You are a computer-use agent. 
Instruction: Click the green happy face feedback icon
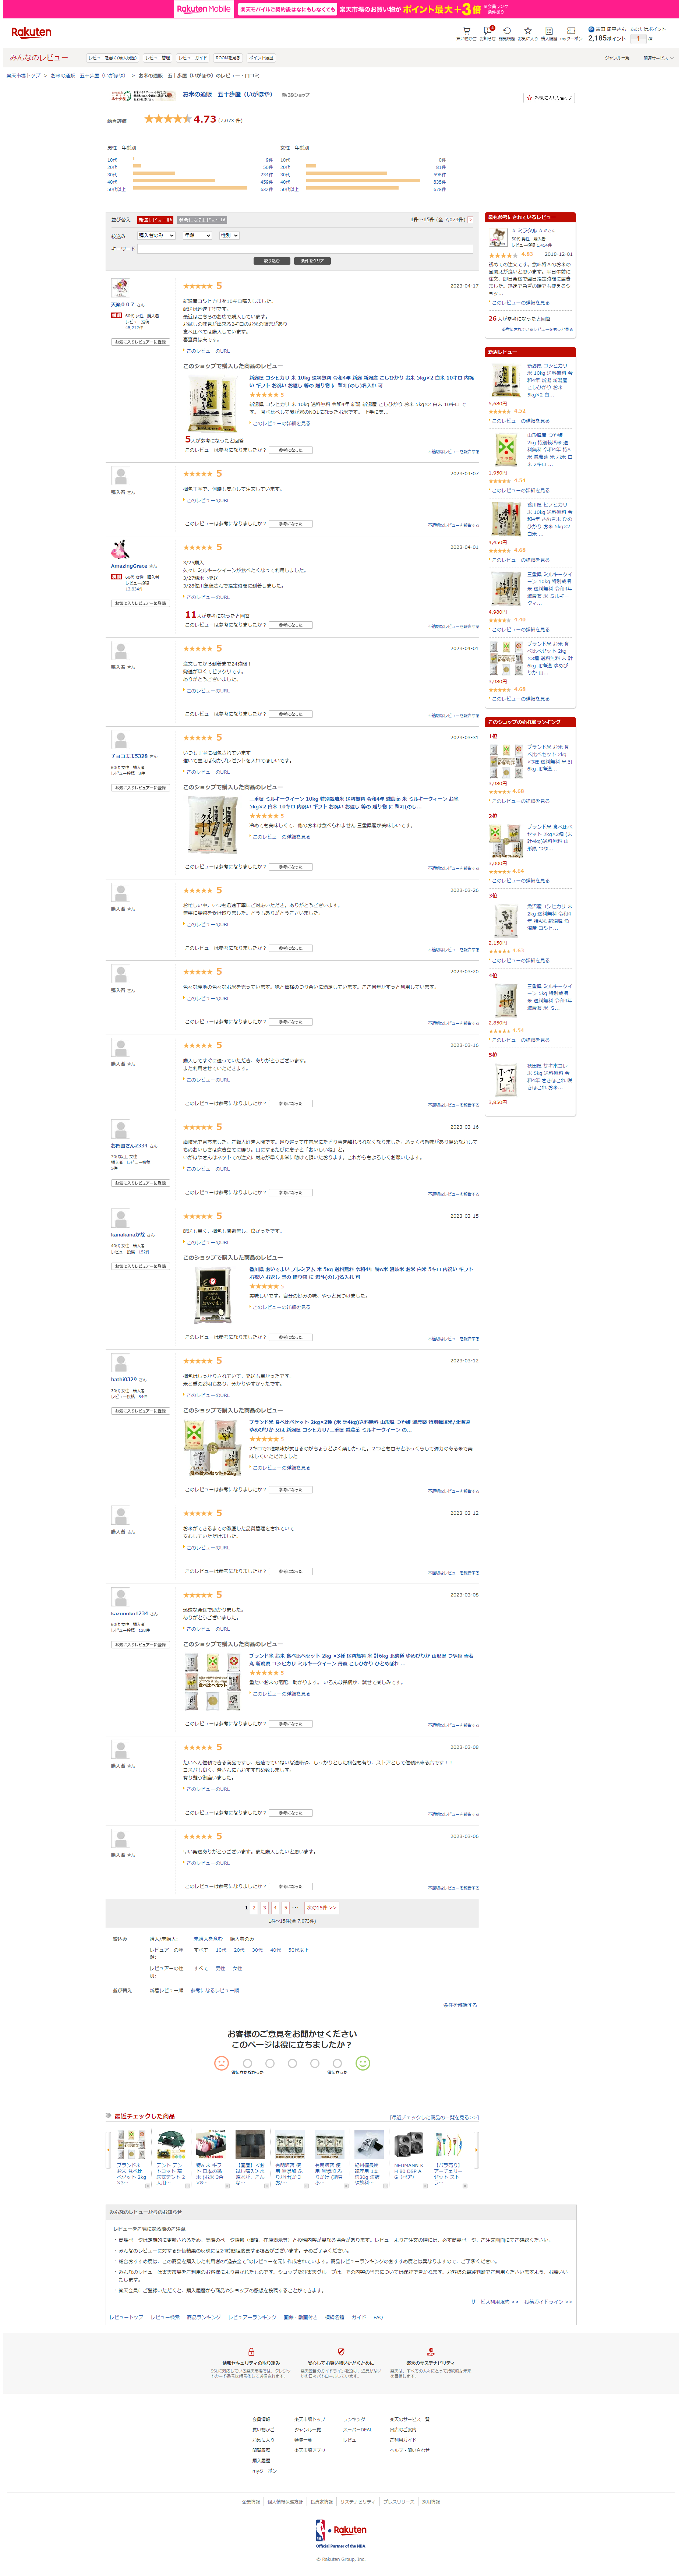363,2062
